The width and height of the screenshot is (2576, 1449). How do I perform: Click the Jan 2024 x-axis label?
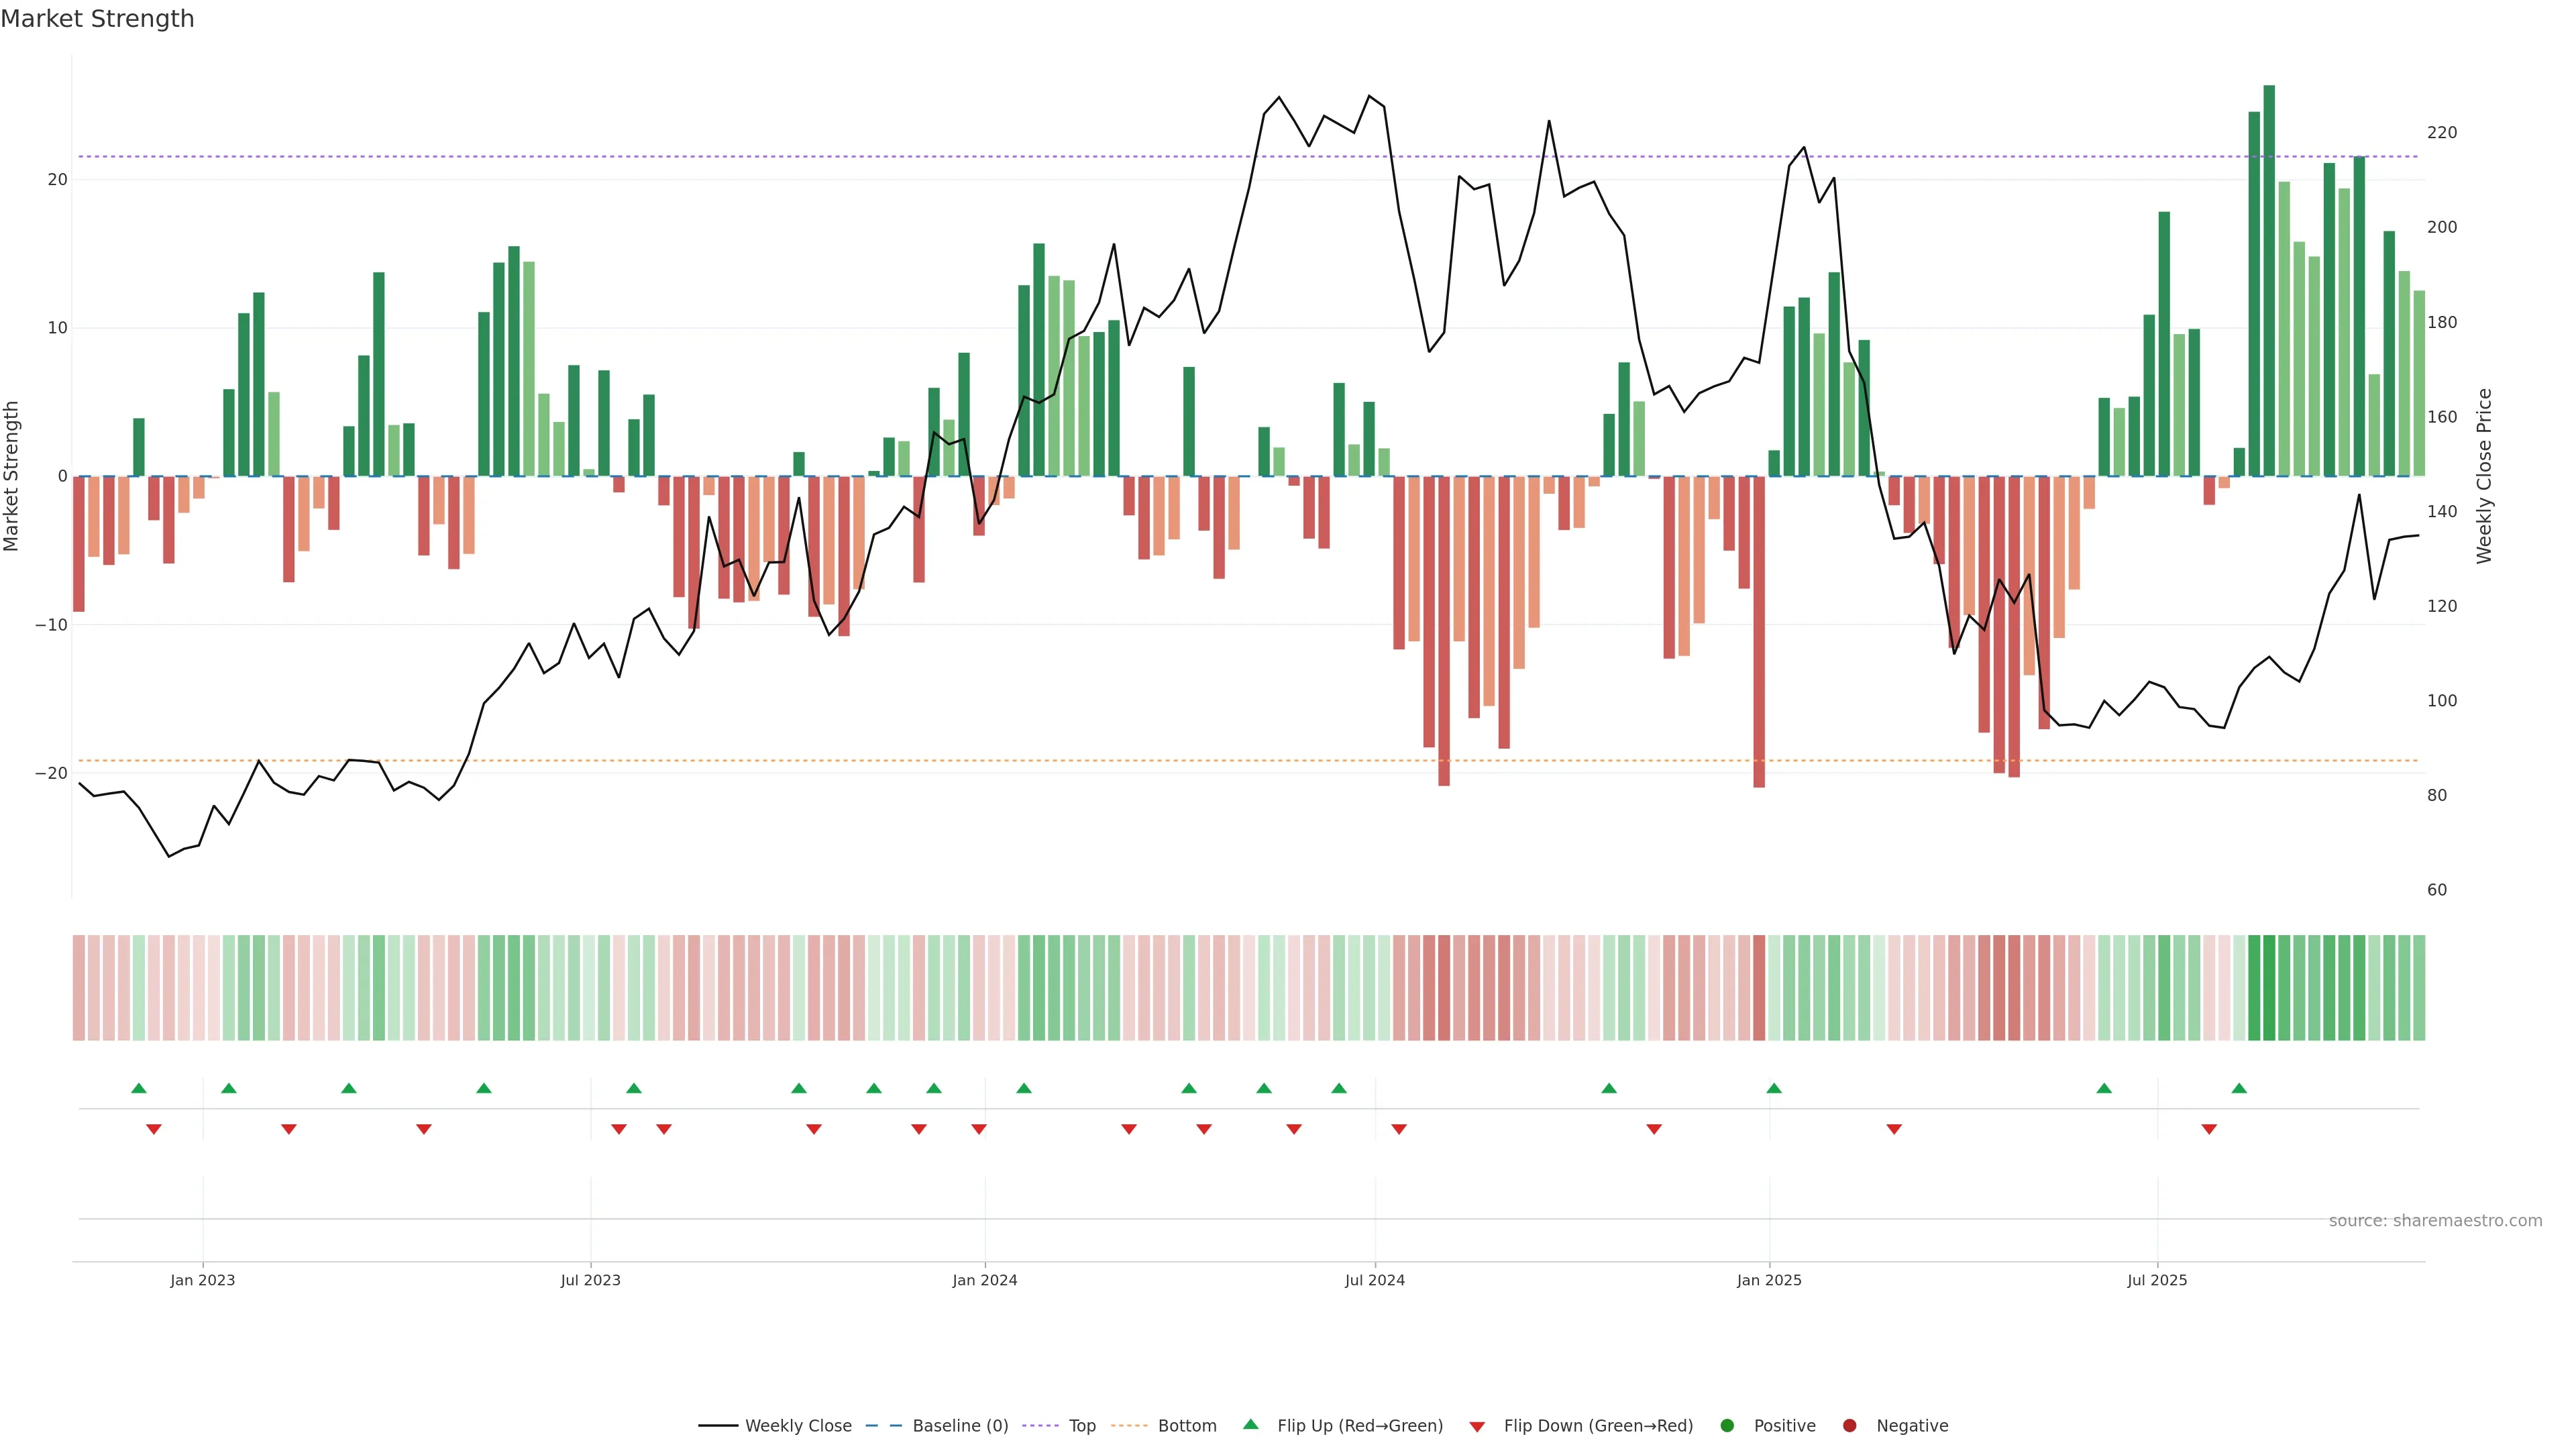click(984, 1280)
